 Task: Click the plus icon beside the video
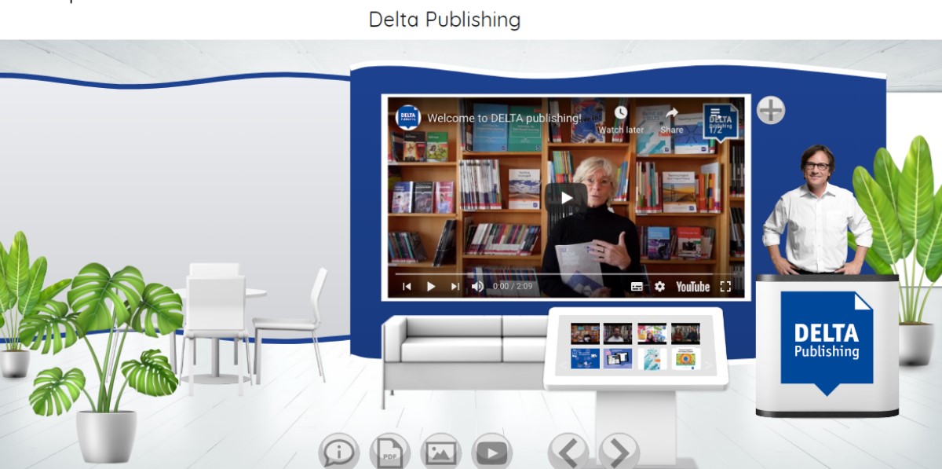(770, 110)
